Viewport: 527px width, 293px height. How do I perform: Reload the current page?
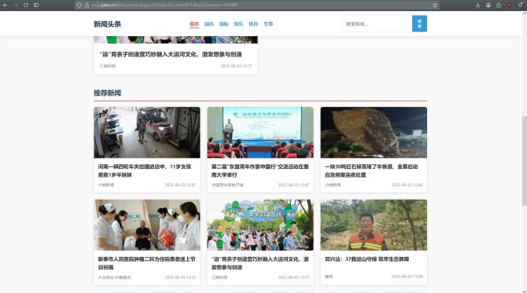click(26, 5)
